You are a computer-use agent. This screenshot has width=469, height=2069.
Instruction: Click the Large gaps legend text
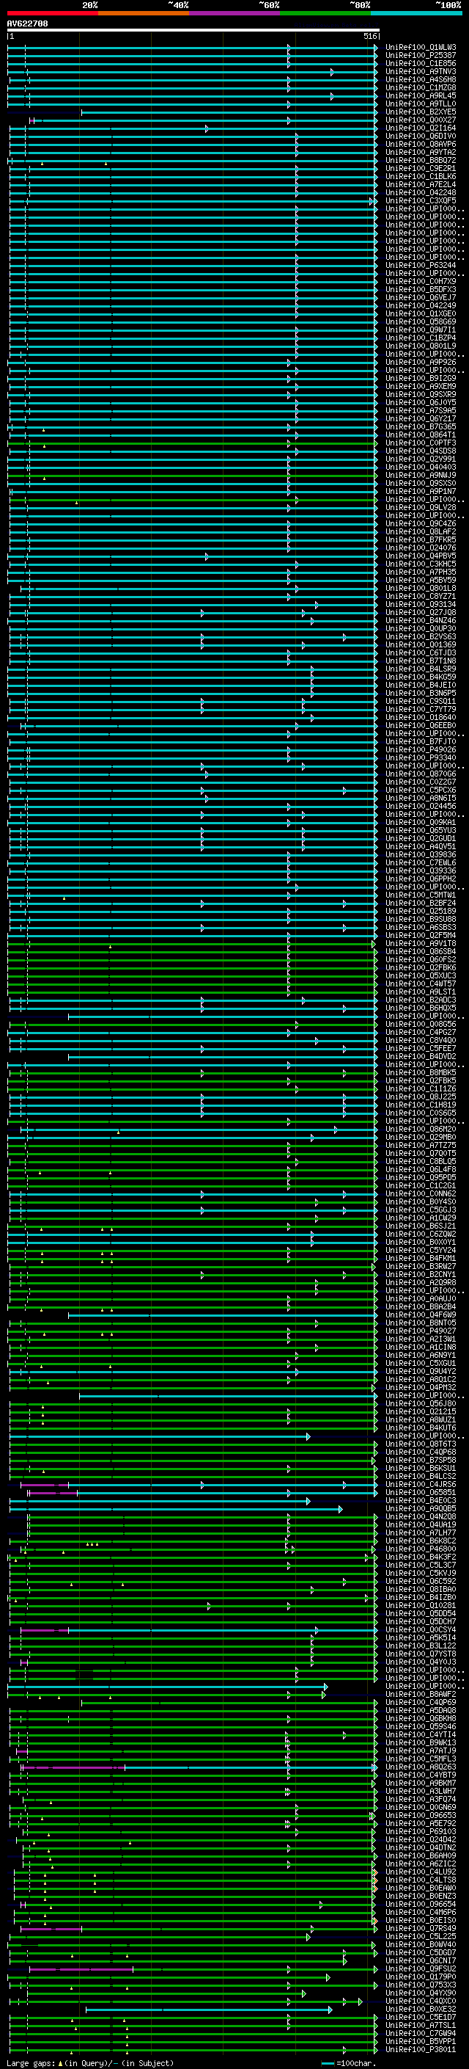tap(31, 2062)
